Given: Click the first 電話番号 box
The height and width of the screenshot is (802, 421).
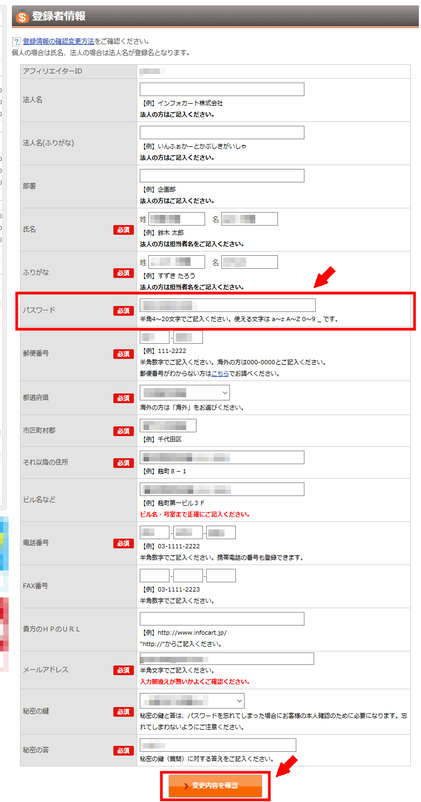Looking at the screenshot, I should pyautogui.click(x=154, y=533).
